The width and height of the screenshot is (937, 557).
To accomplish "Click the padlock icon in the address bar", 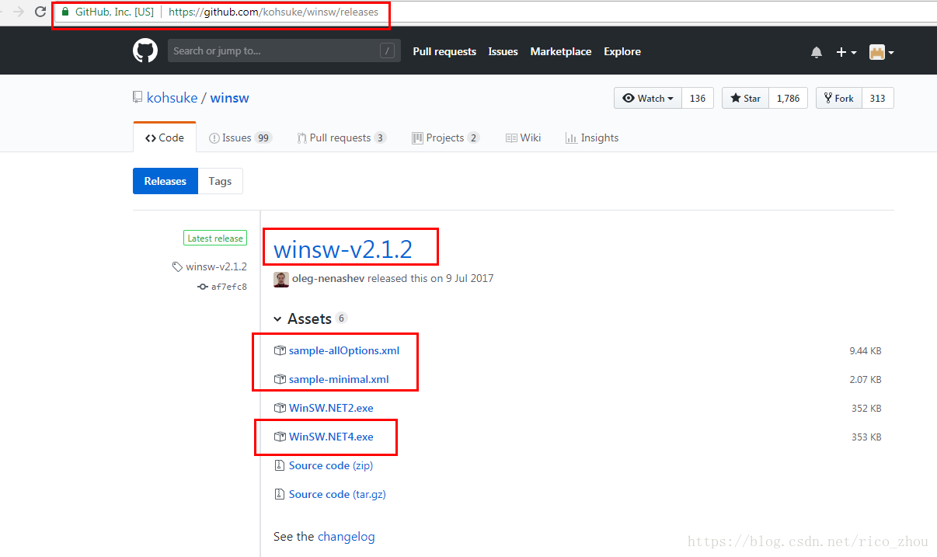I will click(64, 12).
